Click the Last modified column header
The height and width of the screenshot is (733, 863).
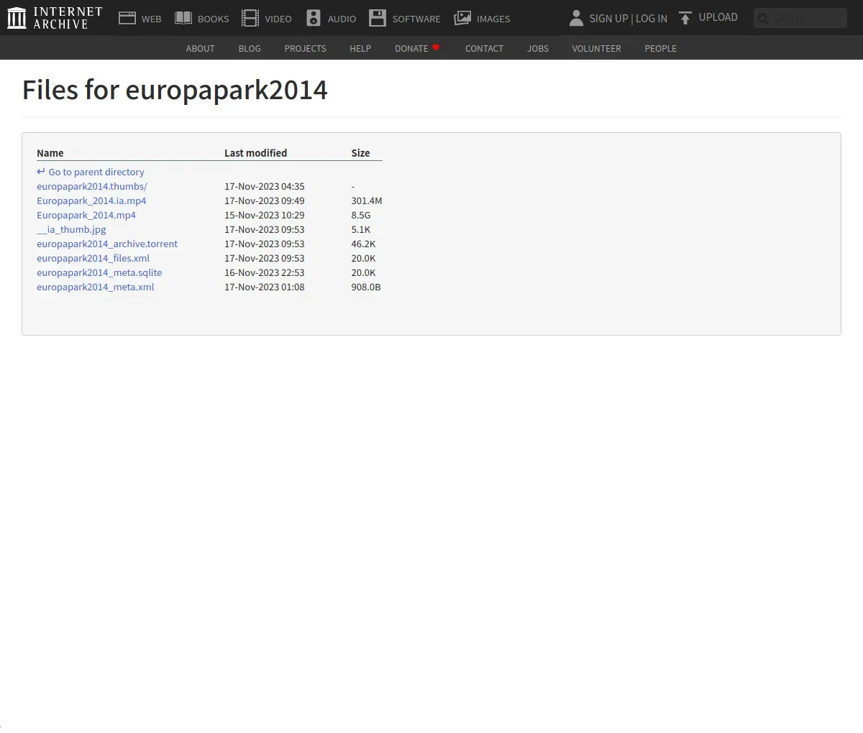click(x=255, y=153)
